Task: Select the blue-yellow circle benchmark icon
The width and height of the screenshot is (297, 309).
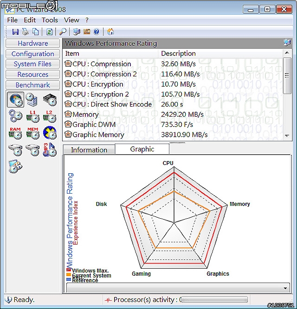Action: 50,133
